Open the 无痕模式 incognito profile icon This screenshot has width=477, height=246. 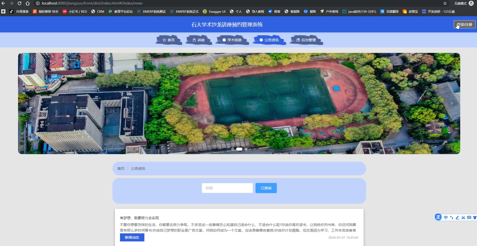coord(471,3)
